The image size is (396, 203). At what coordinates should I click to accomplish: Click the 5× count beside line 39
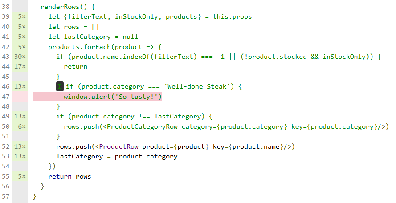[22, 17]
